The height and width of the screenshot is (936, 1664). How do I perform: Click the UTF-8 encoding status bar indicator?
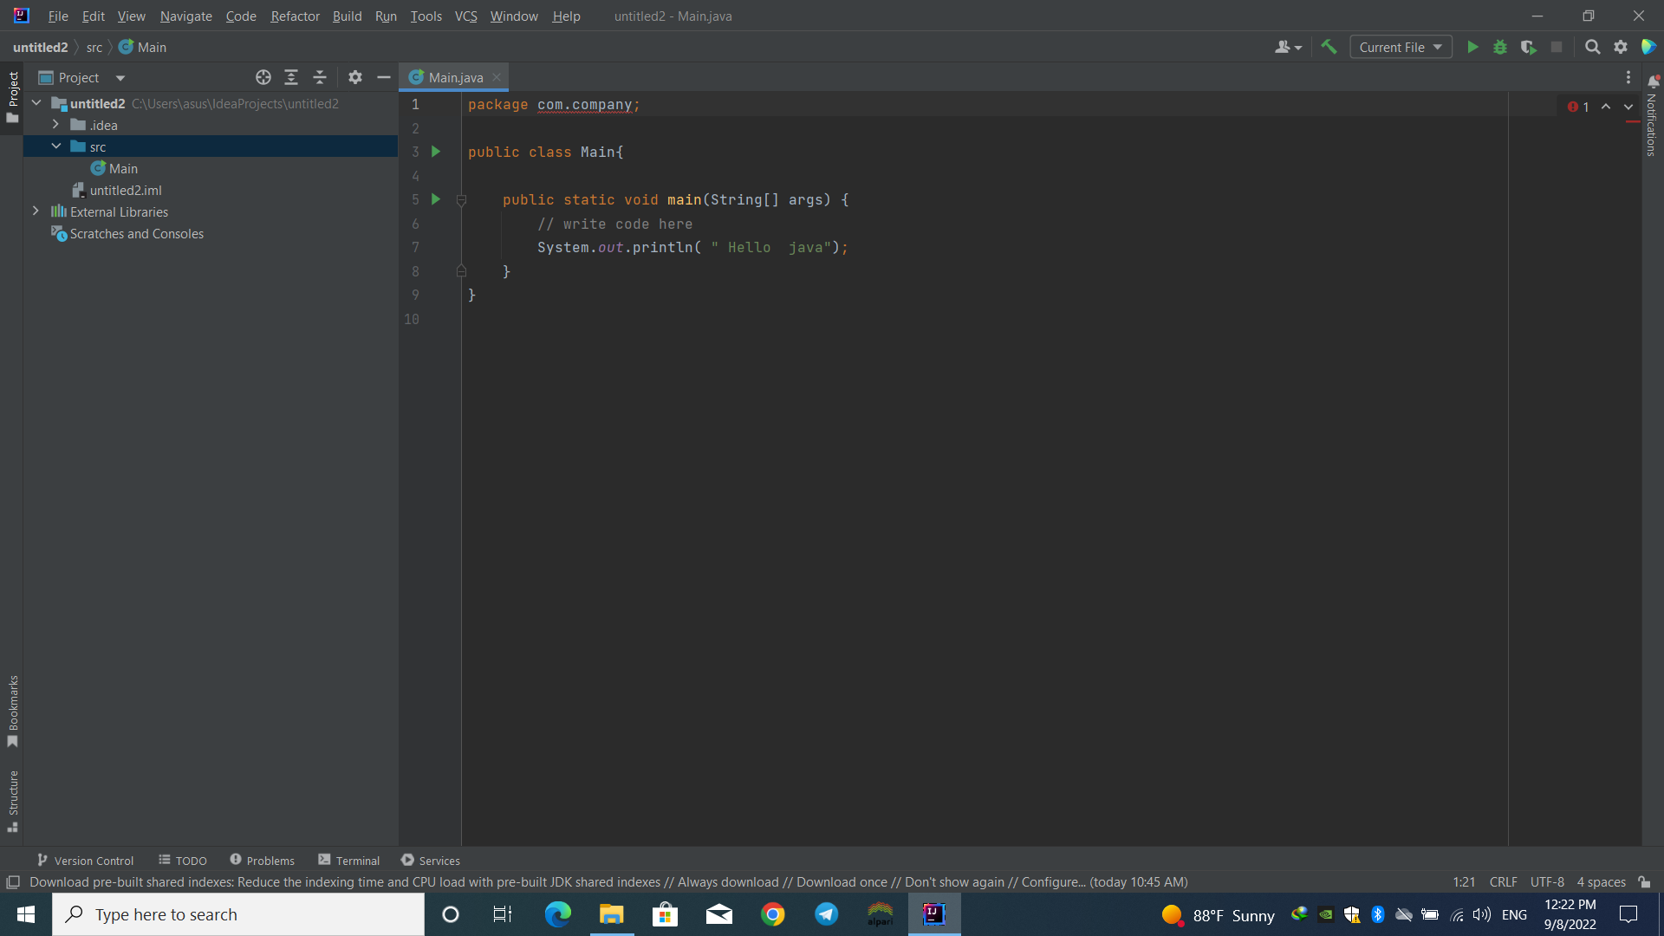point(1549,881)
